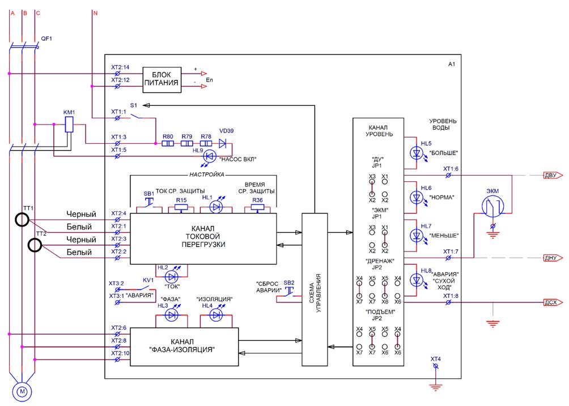
Task: Toggle the QF1 circuit breaker
Action: coord(22,46)
